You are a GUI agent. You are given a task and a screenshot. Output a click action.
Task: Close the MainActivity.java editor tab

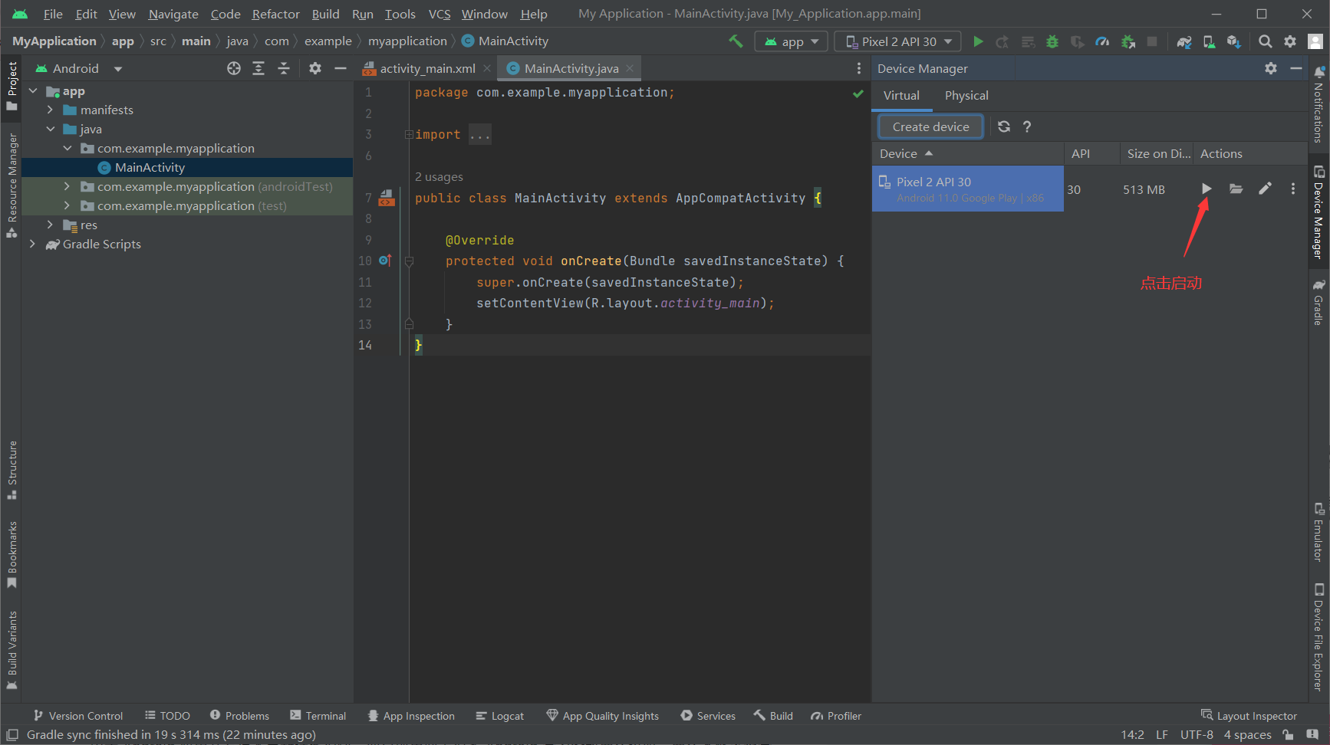tap(630, 68)
